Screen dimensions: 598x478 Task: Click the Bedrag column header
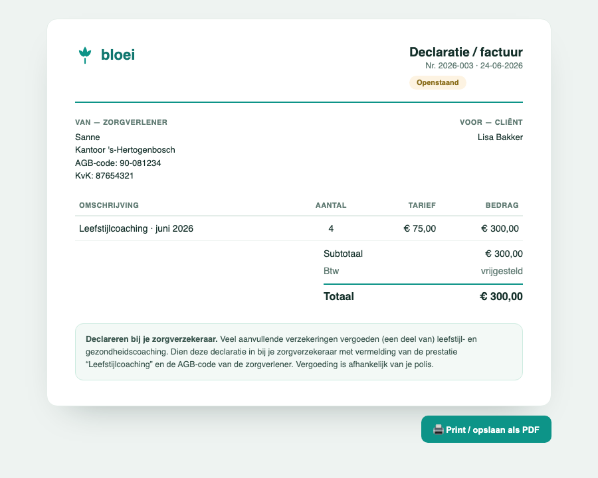click(502, 205)
